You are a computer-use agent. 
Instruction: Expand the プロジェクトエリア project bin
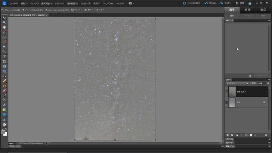pos(15,146)
